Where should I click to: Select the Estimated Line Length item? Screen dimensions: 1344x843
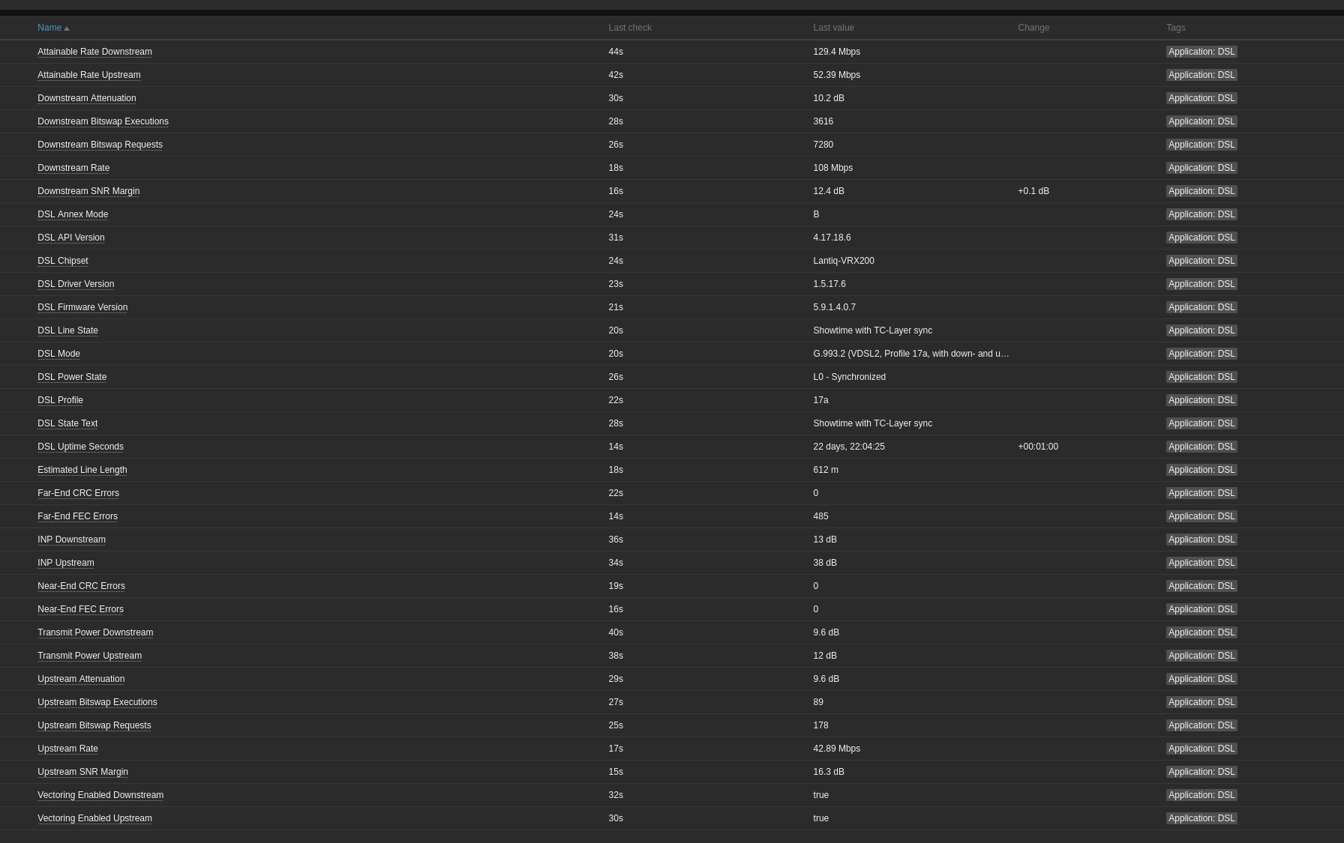(82, 470)
